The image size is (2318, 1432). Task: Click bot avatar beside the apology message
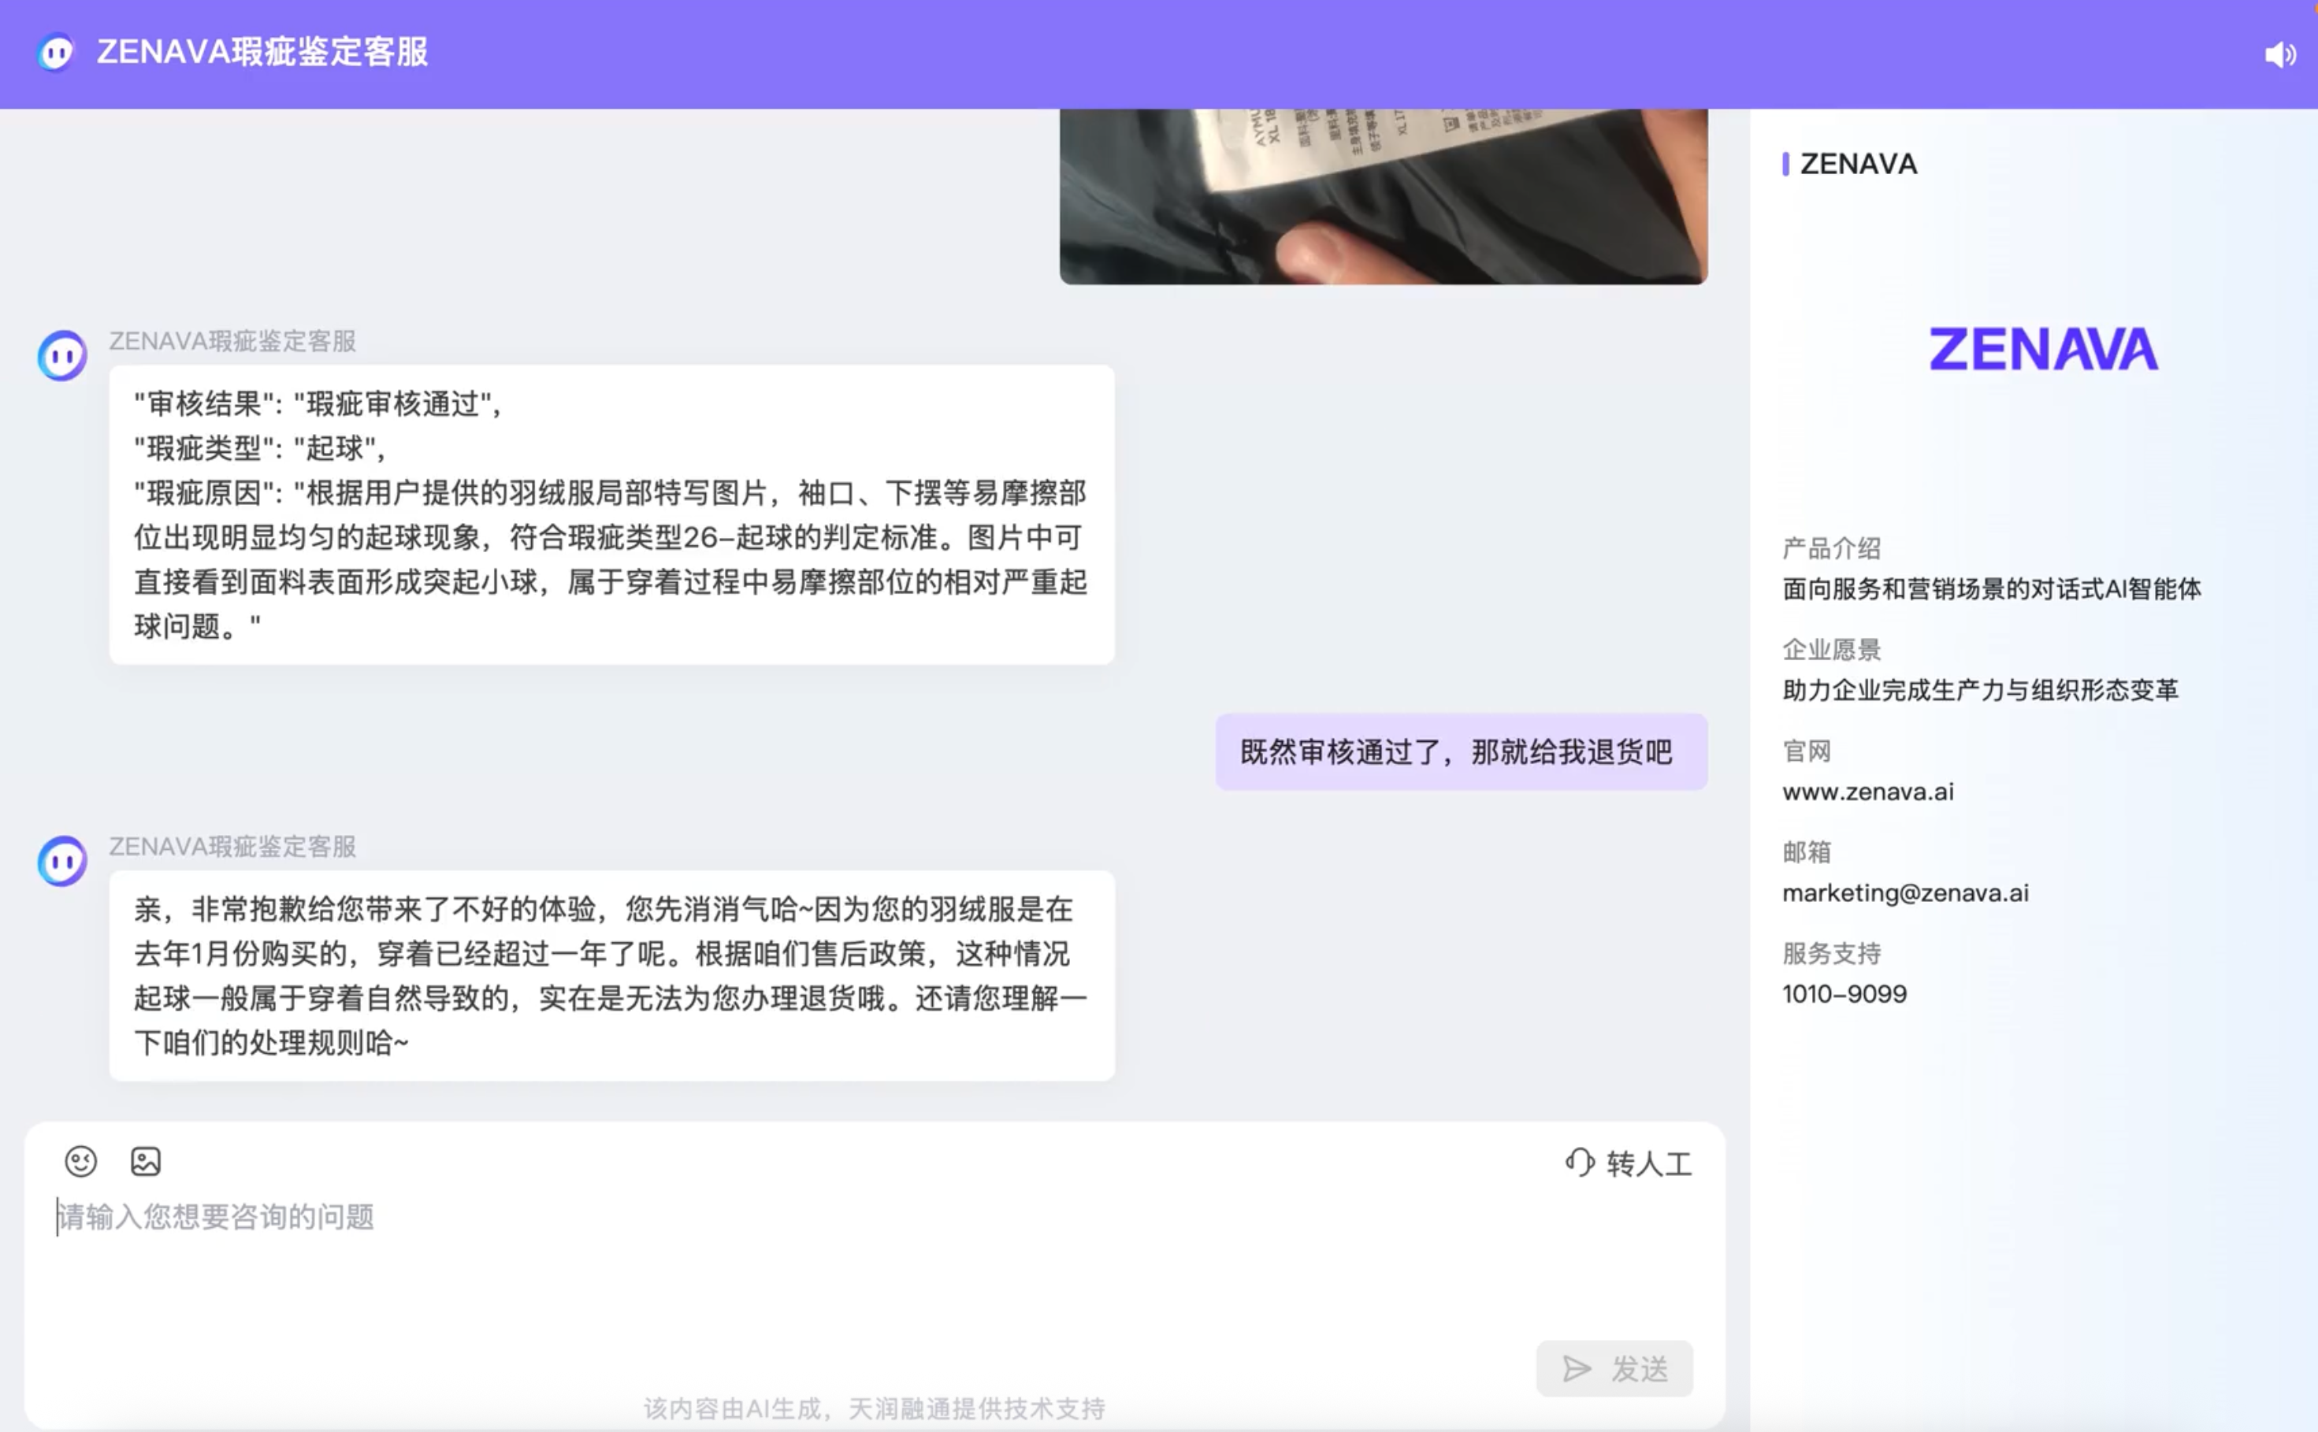tap(62, 861)
